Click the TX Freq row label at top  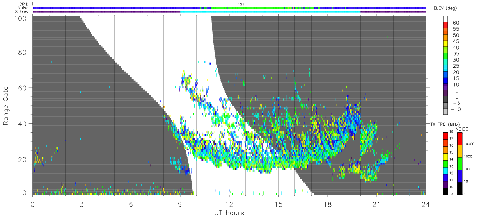click(x=21, y=11)
